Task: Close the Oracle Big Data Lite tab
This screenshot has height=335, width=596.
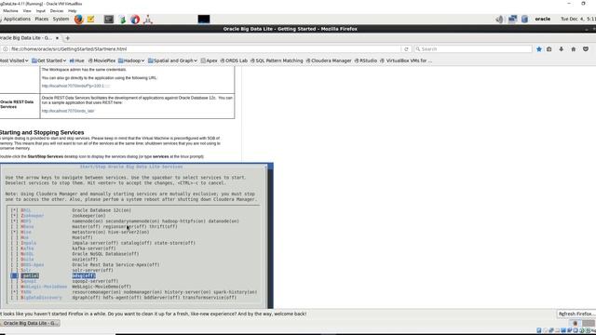Action: coord(57,38)
